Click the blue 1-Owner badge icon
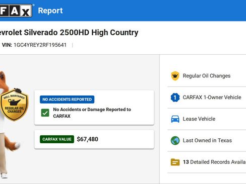246x184 pixels. (175, 98)
